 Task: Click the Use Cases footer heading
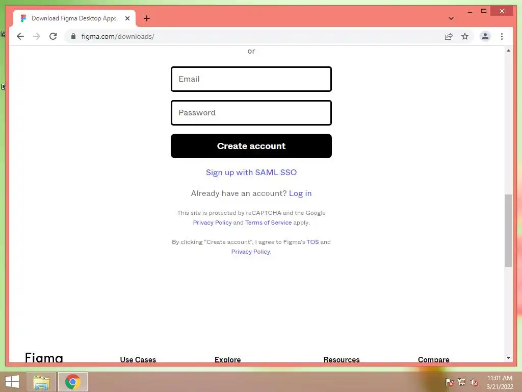click(x=138, y=359)
